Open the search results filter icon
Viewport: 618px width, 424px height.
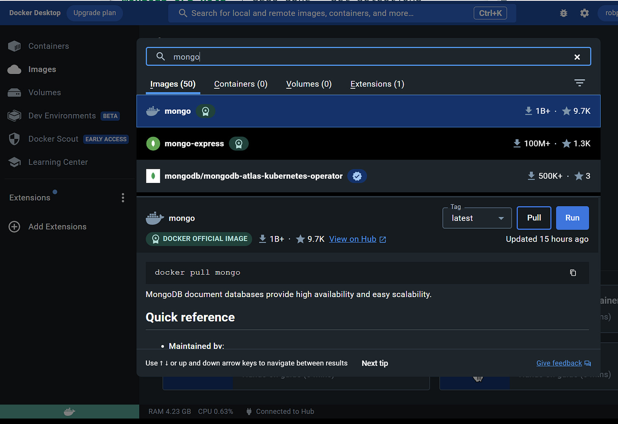pos(579,83)
